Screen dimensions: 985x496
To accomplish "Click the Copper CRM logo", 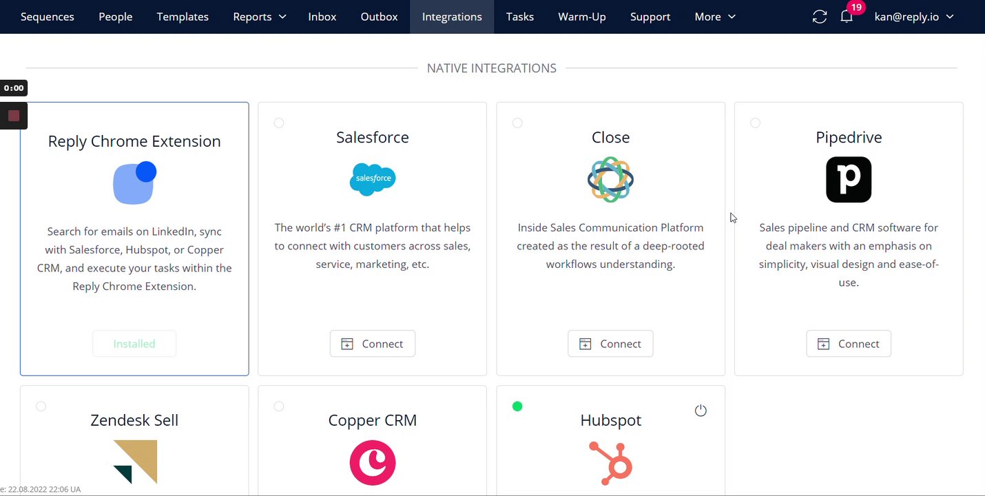I will pos(373,463).
